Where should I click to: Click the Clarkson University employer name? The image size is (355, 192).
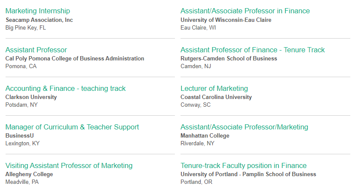click(31, 97)
